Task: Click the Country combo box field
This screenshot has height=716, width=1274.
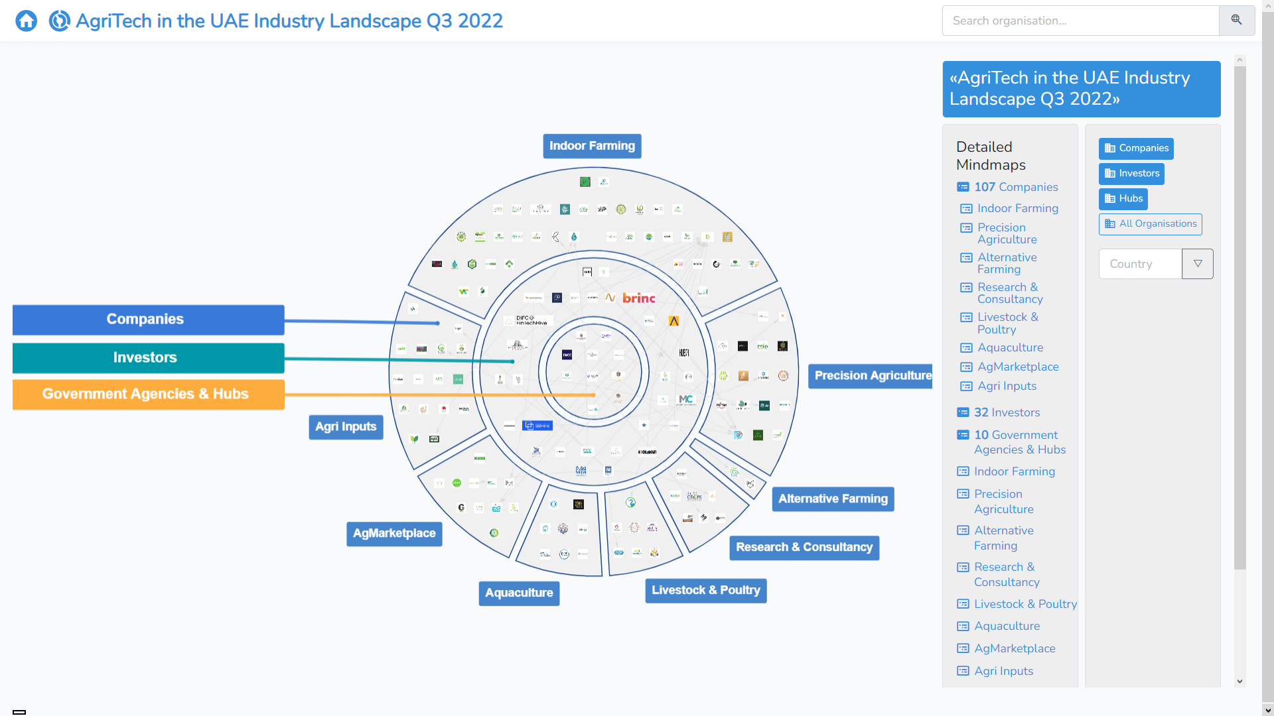Action: [1140, 264]
